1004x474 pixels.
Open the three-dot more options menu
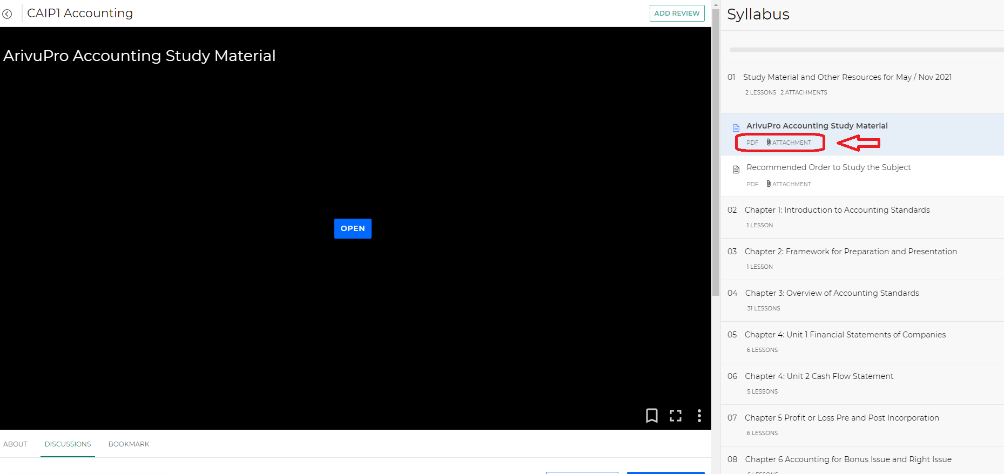click(699, 416)
